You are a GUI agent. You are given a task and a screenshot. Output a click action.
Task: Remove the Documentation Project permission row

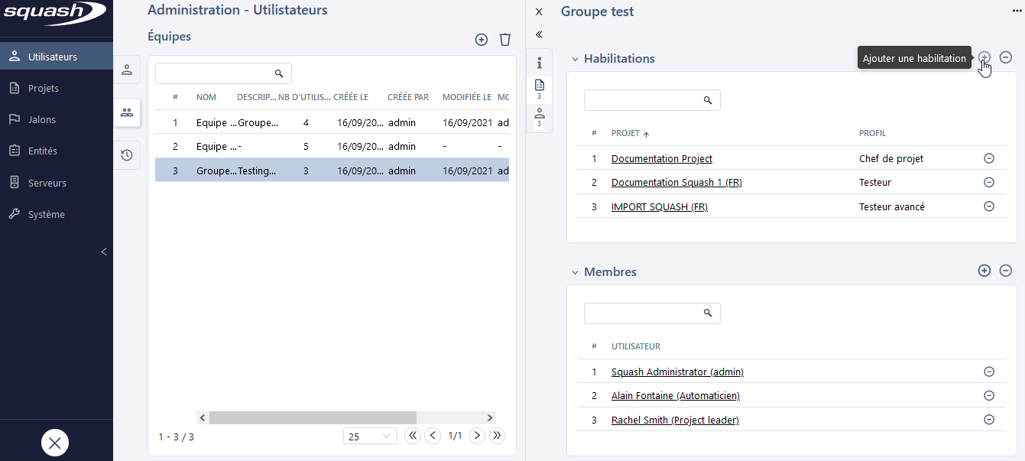[x=988, y=158]
